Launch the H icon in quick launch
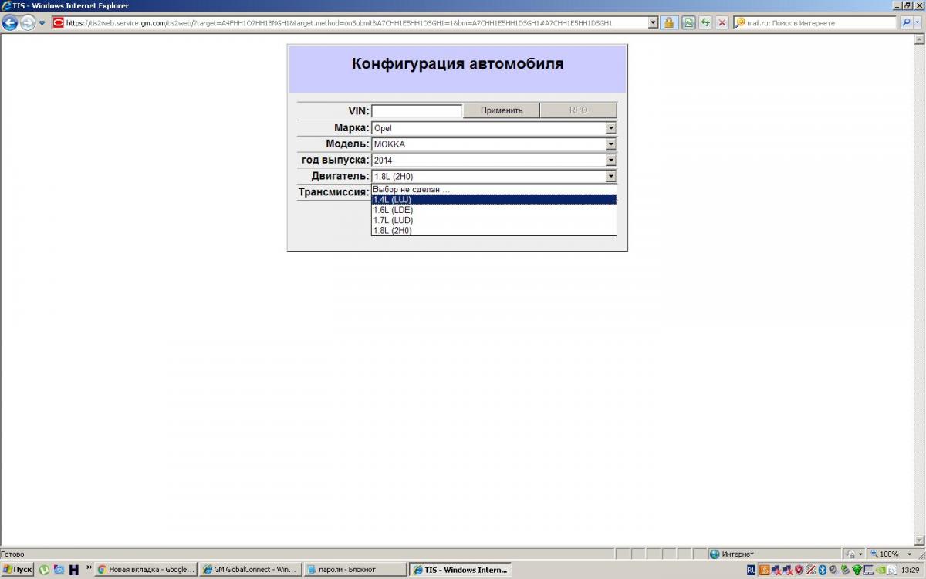Viewport: 926px width, 579px height. [x=74, y=571]
